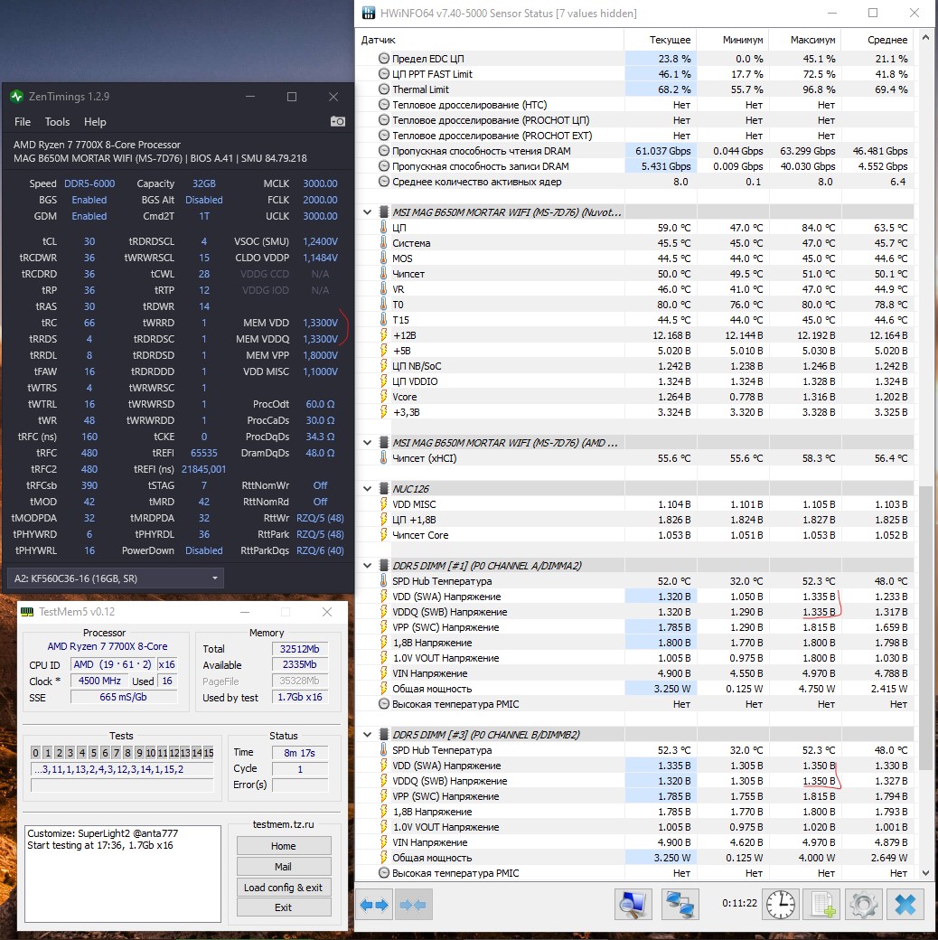This screenshot has width=938, height=940.
Task: Click HWiNFO collapse columns arrows icon
Action: (x=412, y=904)
